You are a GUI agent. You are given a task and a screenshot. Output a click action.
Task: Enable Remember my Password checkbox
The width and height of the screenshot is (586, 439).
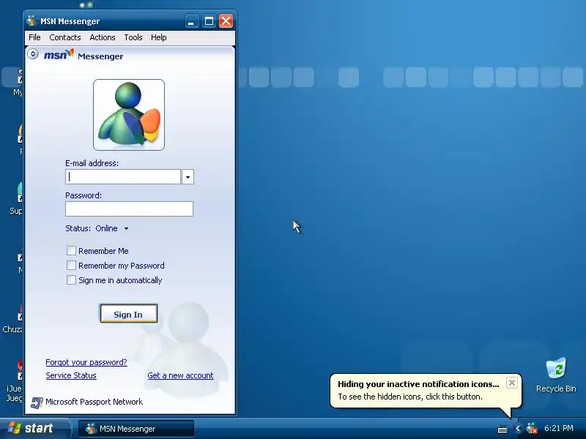tap(71, 265)
